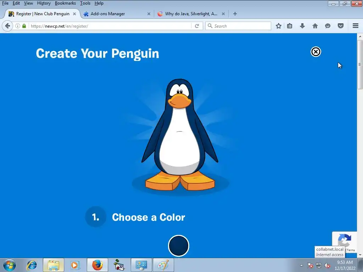Open the View menu

pyautogui.click(x=28, y=3)
